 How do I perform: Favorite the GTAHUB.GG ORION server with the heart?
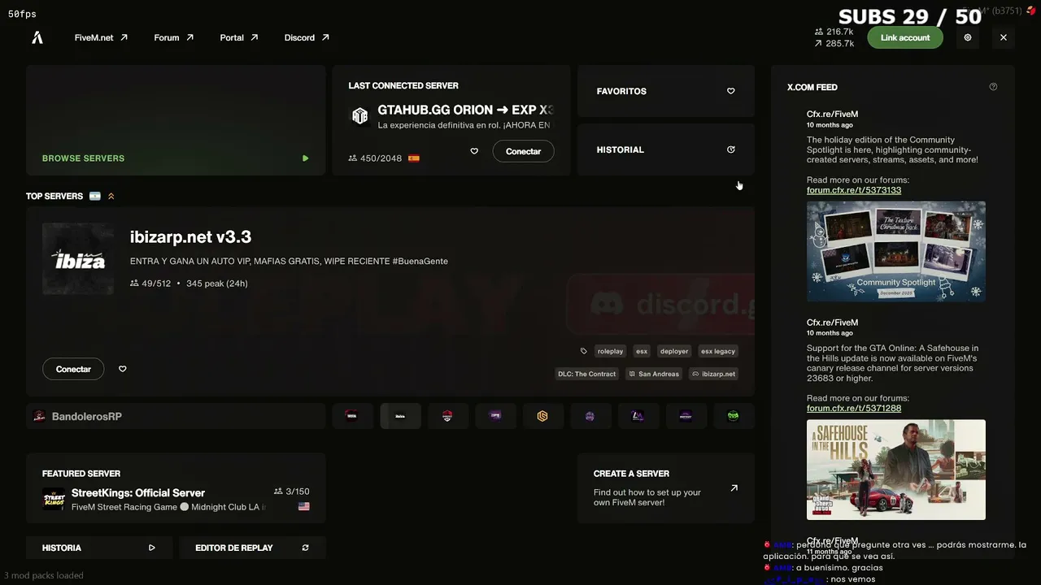pyautogui.click(x=474, y=151)
